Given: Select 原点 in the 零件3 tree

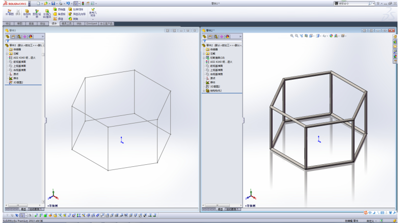Looking at the screenshot, I should (14, 75).
